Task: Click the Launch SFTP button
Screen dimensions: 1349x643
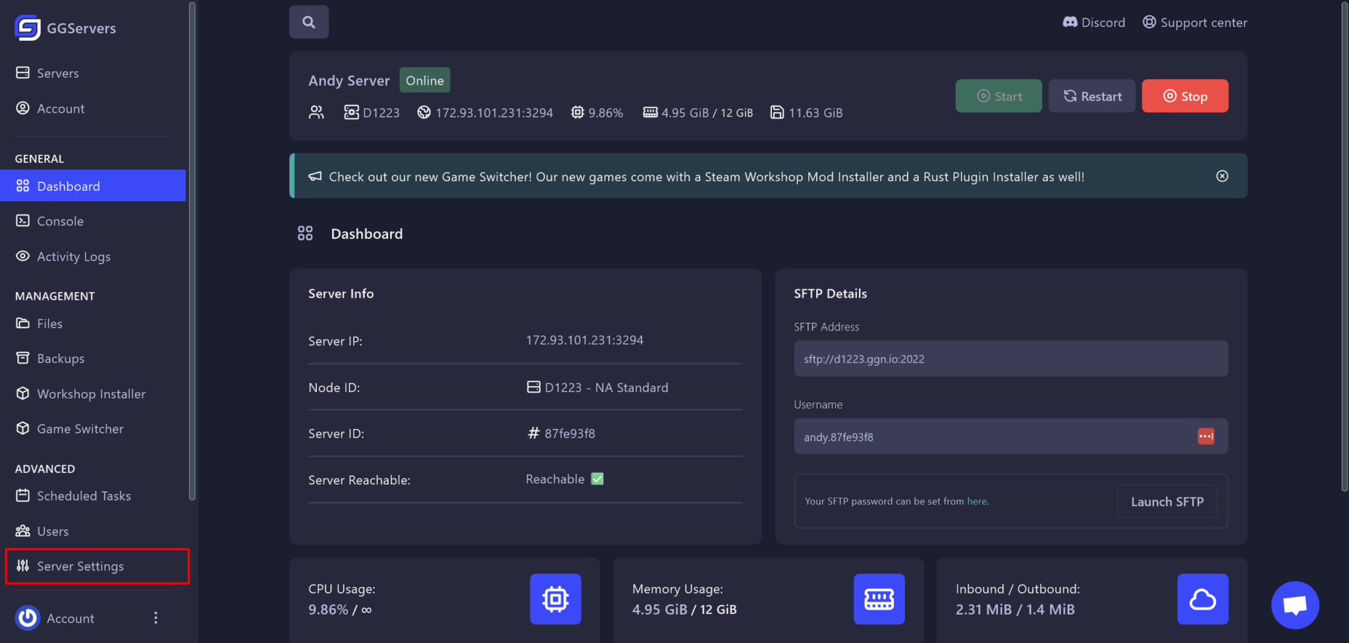Action: (1167, 501)
